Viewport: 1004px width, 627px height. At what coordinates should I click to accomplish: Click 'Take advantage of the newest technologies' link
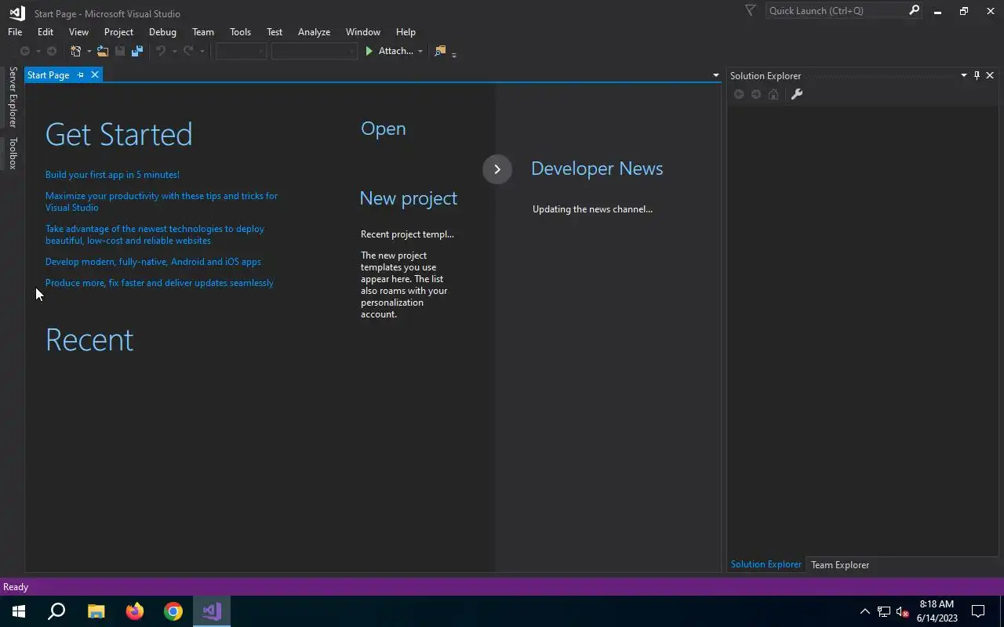coord(155,234)
